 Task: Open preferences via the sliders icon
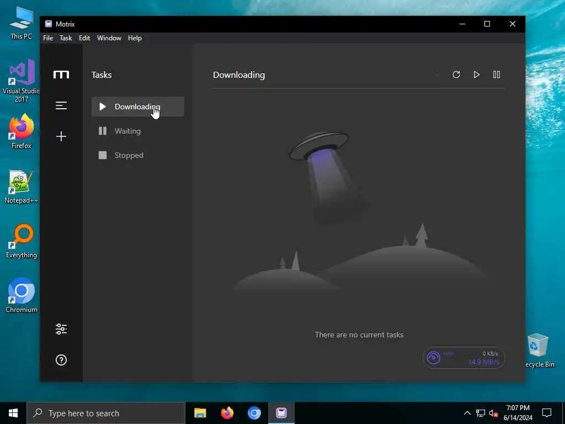[x=61, y=329]
